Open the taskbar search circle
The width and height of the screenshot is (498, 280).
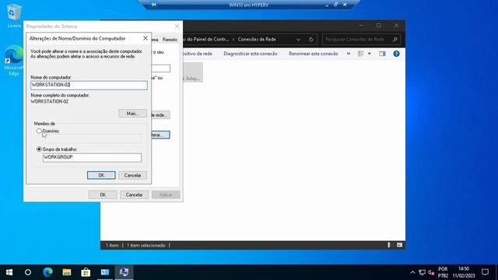[x=28, y=272]
